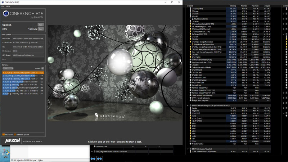Click the Maximális column header in HWiNFO
Viewport: 288px width, 162px height.
255,6
